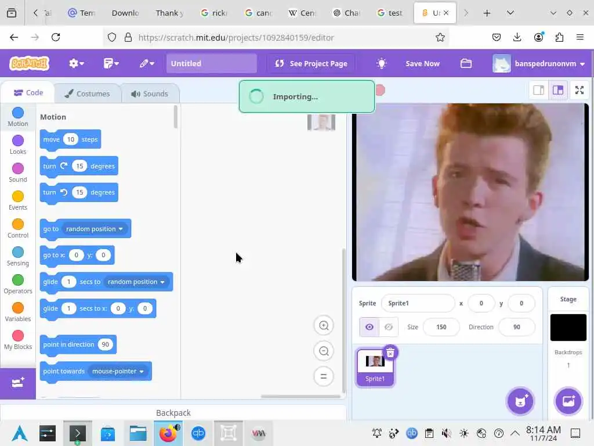Click the sprite y position field
This screenshot has height=446, width=594.
521,303
